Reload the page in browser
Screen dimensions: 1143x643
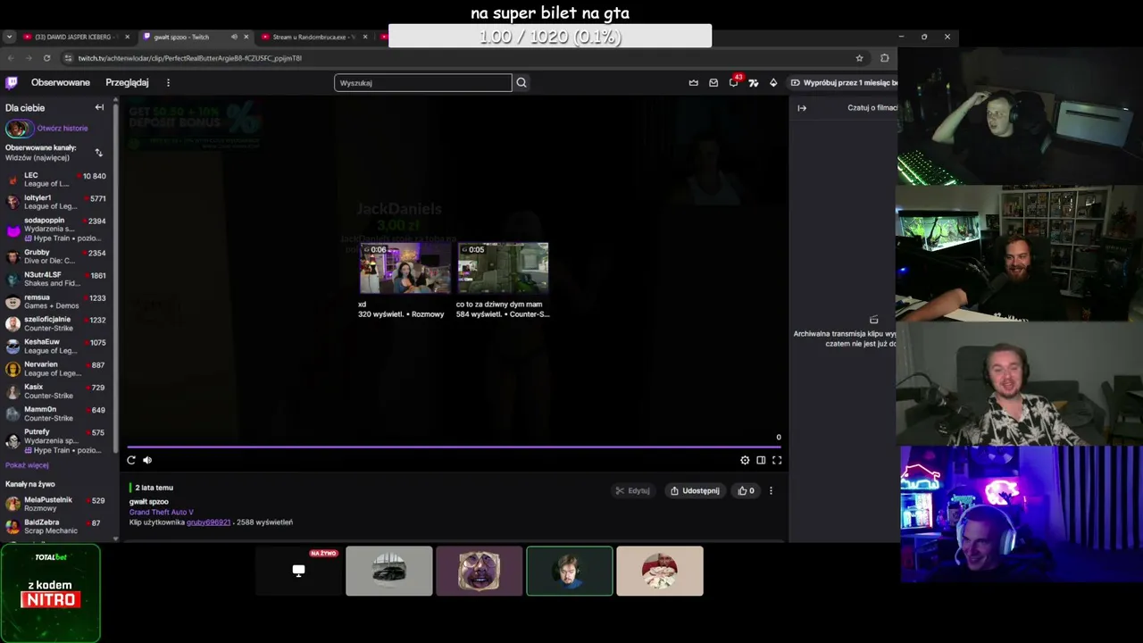tap(48, 58)
